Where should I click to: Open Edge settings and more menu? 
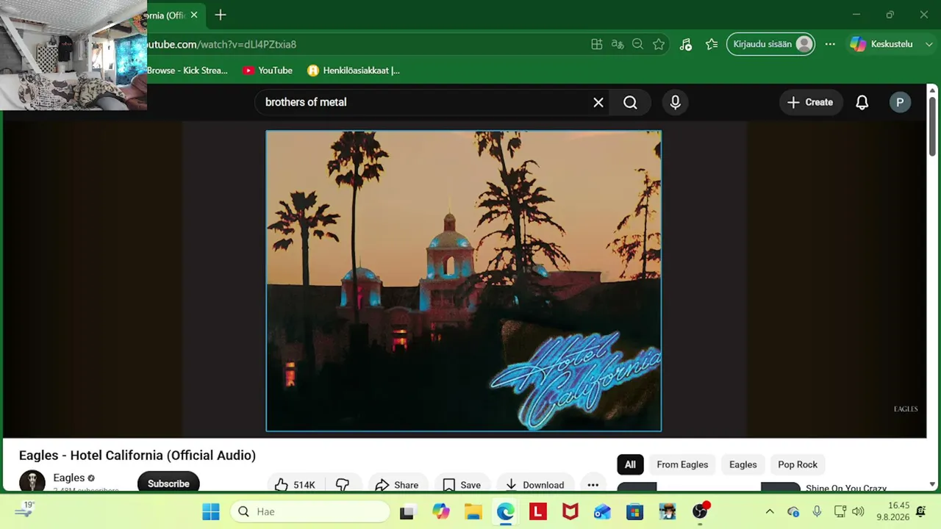pyautogui.click(x=830, y=44)
